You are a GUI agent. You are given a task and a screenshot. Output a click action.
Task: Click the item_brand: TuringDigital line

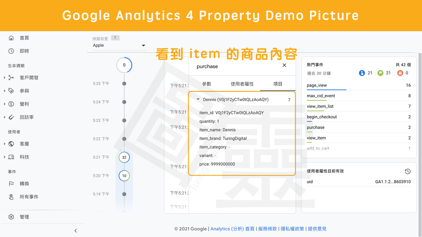(223, 139)
